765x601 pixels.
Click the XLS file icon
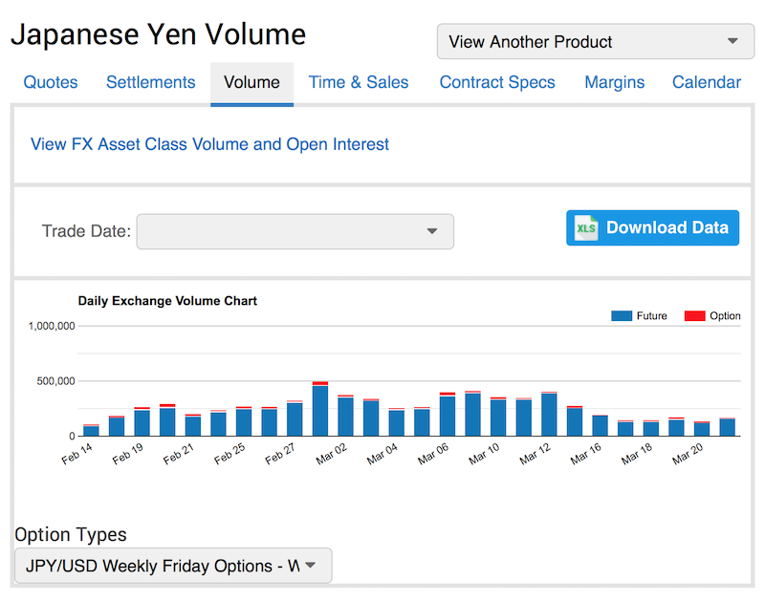pos(585,228)
